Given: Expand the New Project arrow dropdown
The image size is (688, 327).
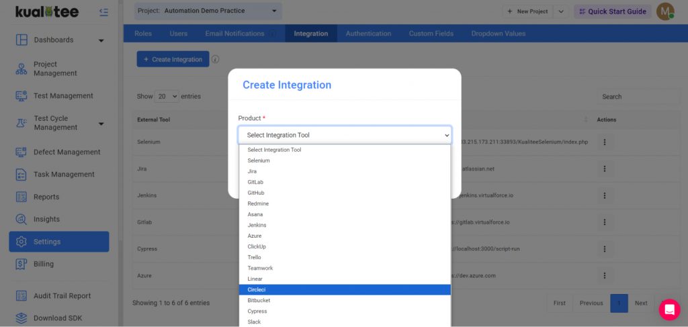Looking at the screenshot, I should click(x=561, y=11).
